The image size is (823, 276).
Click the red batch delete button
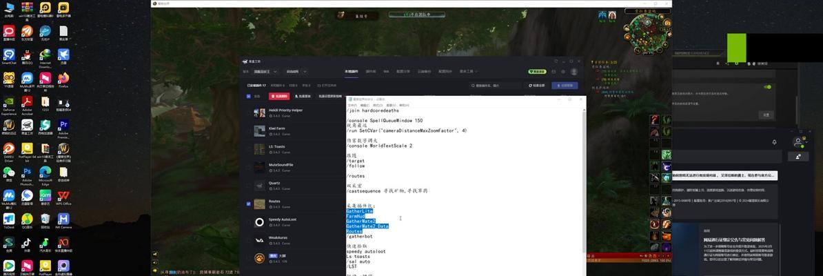279,96
